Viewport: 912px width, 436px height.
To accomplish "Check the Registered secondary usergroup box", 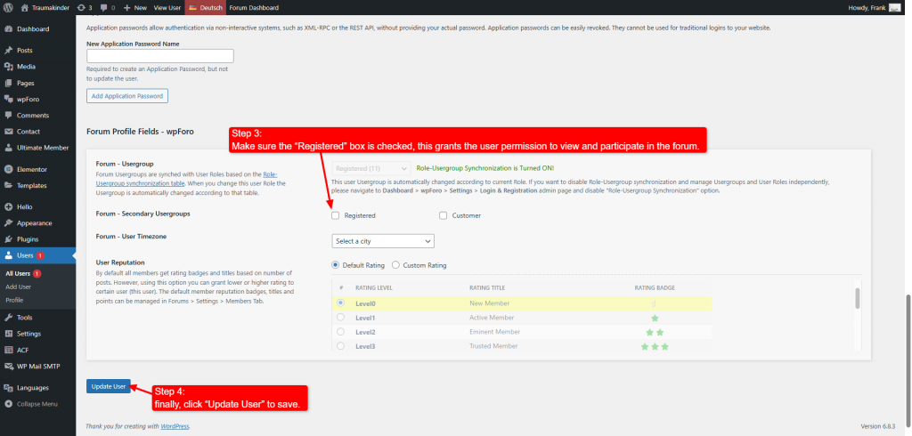I will pos(336,215).
